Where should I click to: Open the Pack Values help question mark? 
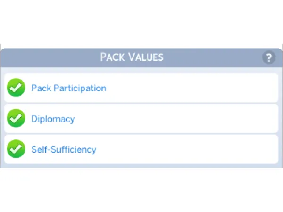pos(268,58)
